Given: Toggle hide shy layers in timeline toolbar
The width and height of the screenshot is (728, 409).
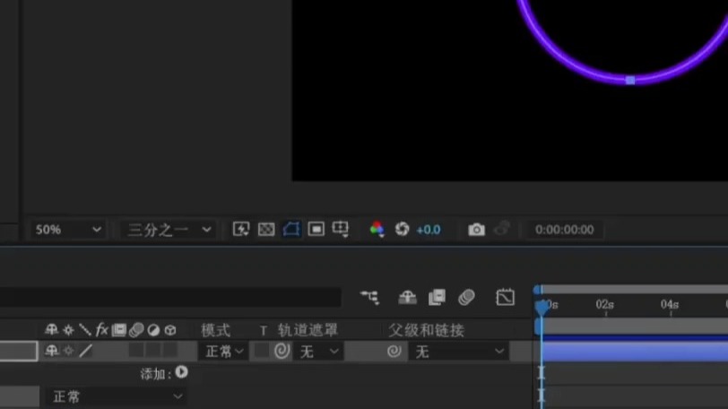Looking at the screenshot, I should tap(407, 297).
